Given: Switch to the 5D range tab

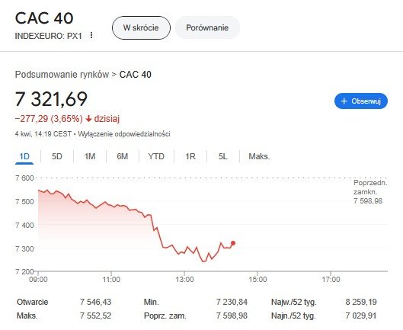Looking at the screenshot, I should (57, 156).
